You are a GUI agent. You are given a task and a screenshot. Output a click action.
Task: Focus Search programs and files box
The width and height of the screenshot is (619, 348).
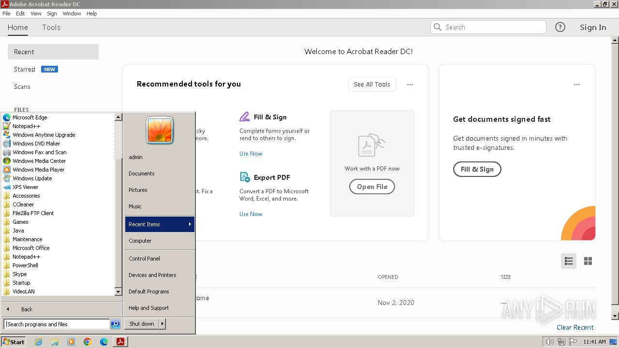tap(57, 324)
